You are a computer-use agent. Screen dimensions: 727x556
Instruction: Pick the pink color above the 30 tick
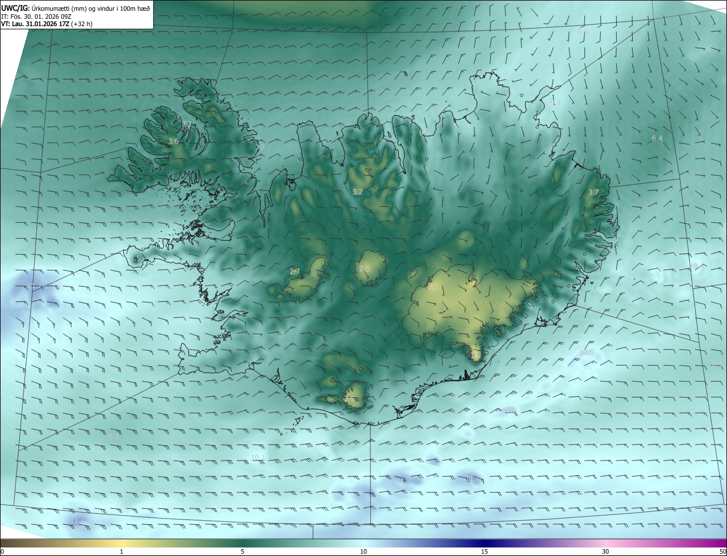[605, 543]
